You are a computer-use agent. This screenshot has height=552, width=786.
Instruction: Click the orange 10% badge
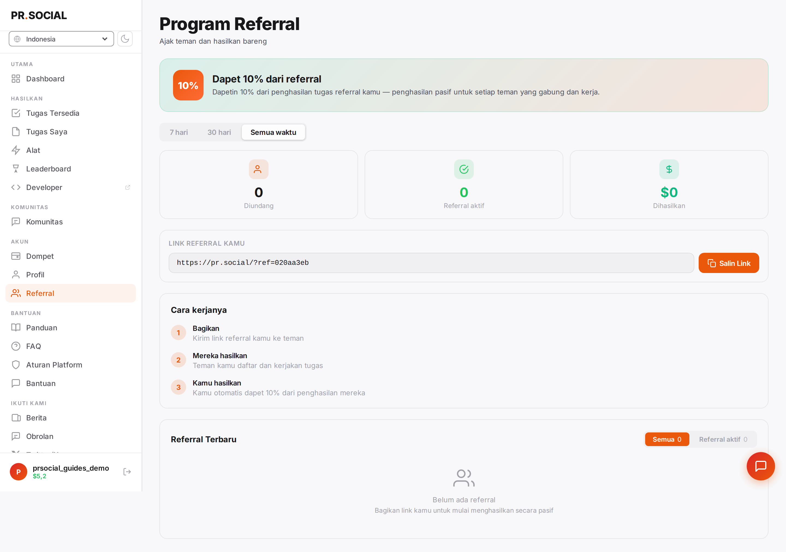point(188,85)
